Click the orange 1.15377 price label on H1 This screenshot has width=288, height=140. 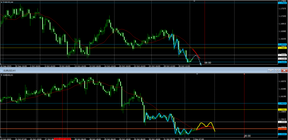[282, 129]
